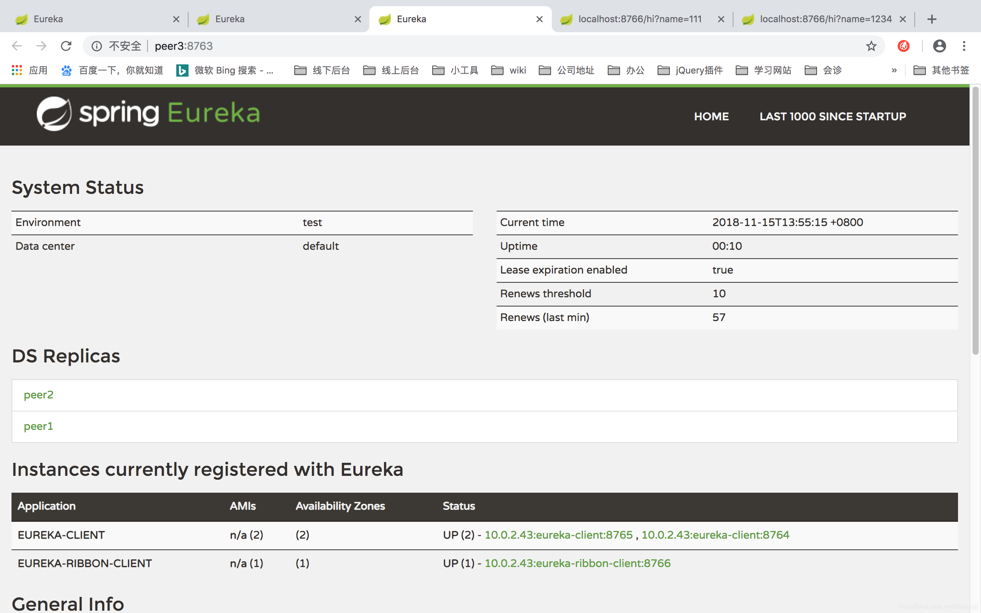This screenshot has height=613, width=981.
Task: Show more bookmarks via double chevron
Action: click(894, 70)
